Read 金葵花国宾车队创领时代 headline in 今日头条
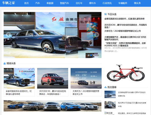The width and height of the screenshot is (151, 115). (x=124, y=19)
